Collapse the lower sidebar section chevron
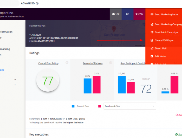Image resolution: width=182 pixels, height=138 pixels. 15,85
